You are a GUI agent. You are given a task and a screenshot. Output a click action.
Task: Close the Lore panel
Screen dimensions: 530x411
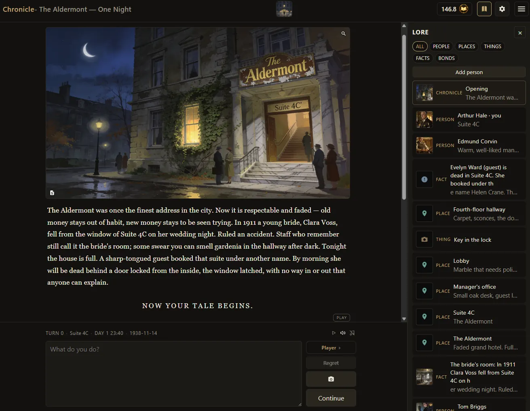coord(520,33)
